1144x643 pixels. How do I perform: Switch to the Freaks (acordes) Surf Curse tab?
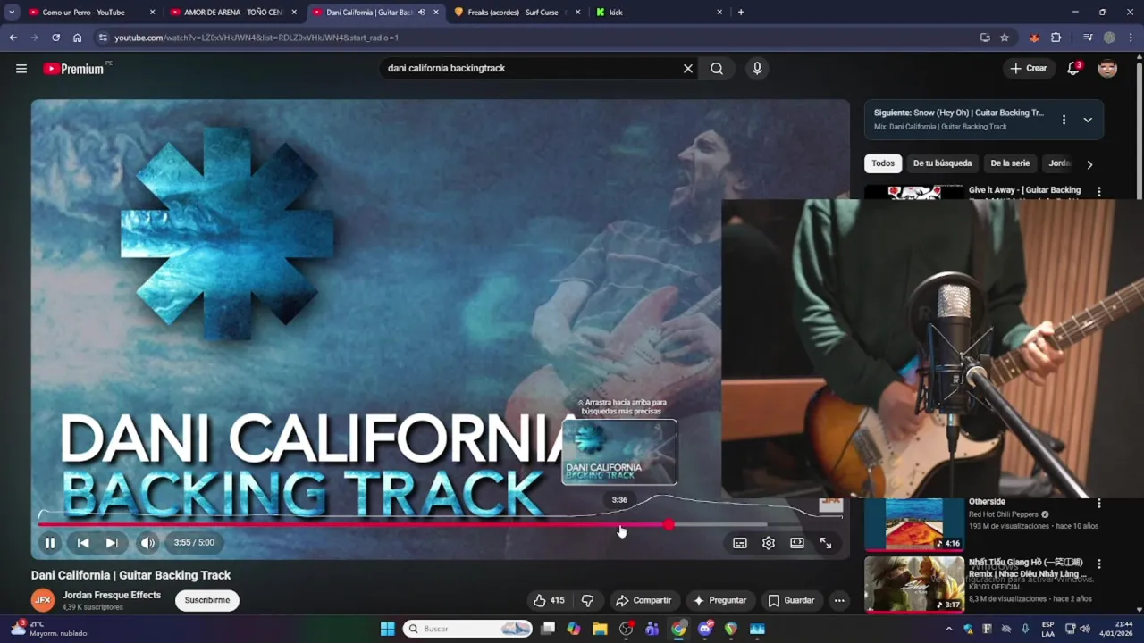point(517,13)
